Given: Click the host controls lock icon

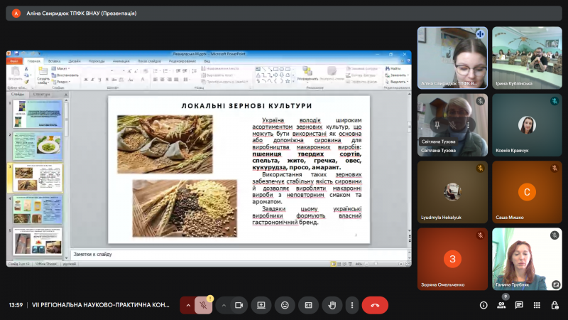Looking at the screenshot, I should pos(555,305).
